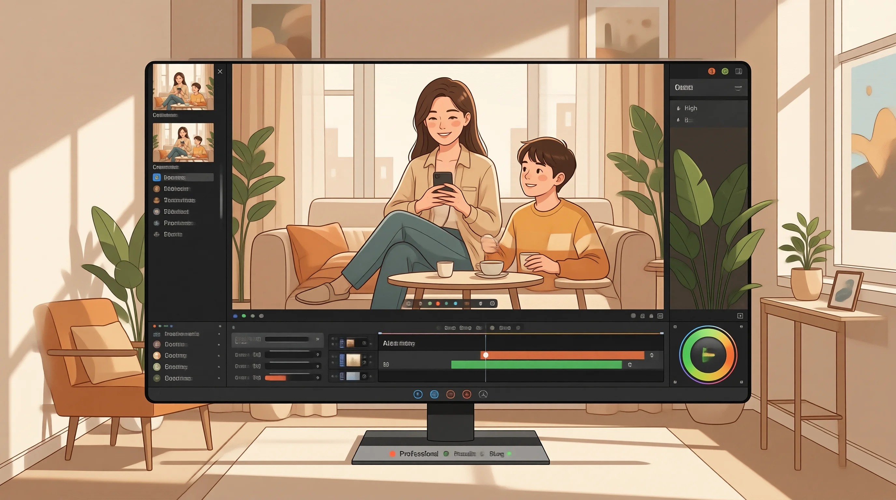Click the round icon right of the bottom track thumbnail
This screenshot has width=896, height=500.
pos(364,376)
